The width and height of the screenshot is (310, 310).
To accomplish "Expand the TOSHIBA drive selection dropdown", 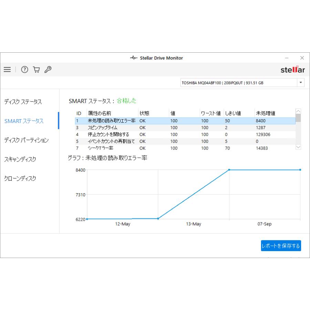I will pos(301,83).
